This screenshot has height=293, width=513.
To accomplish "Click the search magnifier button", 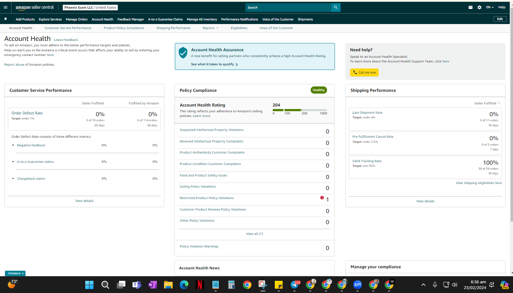I will click(336, 7).
